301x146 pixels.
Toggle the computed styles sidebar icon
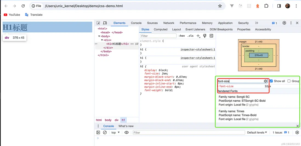(211, 36)
